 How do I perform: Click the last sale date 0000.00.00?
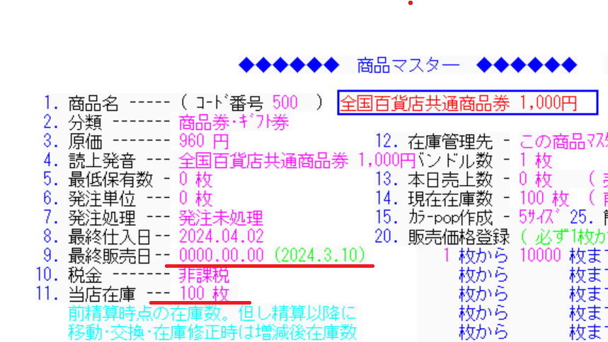click(x=222, y=255)
